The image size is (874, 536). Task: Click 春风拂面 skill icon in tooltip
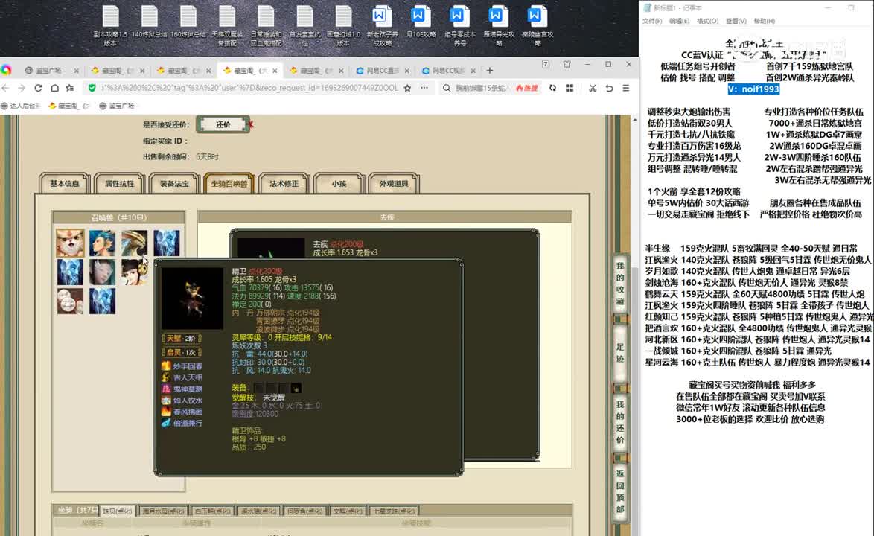(166, 411)
